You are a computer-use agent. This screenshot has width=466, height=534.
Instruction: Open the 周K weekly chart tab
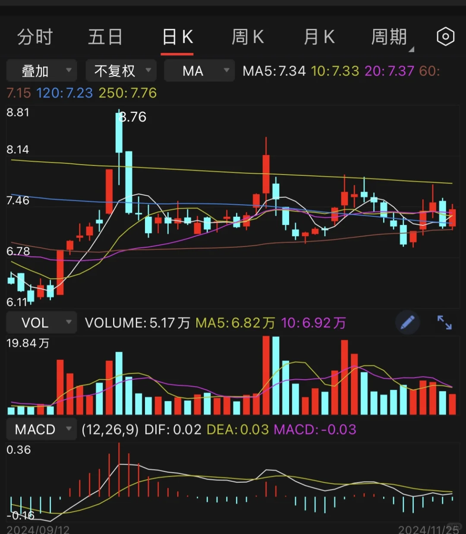248,37
